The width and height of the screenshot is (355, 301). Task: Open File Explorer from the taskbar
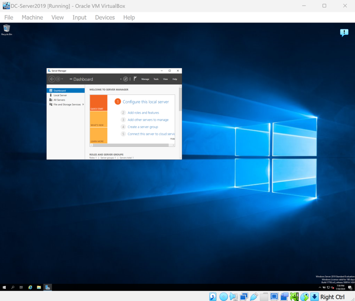[39, 287]
